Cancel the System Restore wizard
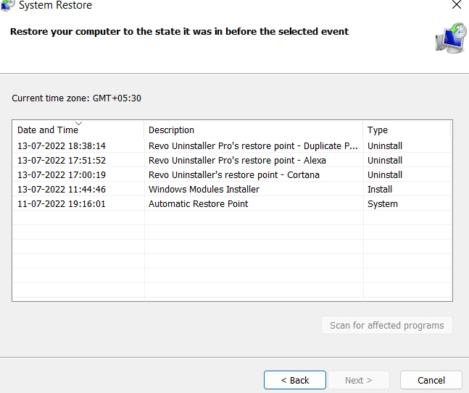469x393 pixels. coord(431,380)
